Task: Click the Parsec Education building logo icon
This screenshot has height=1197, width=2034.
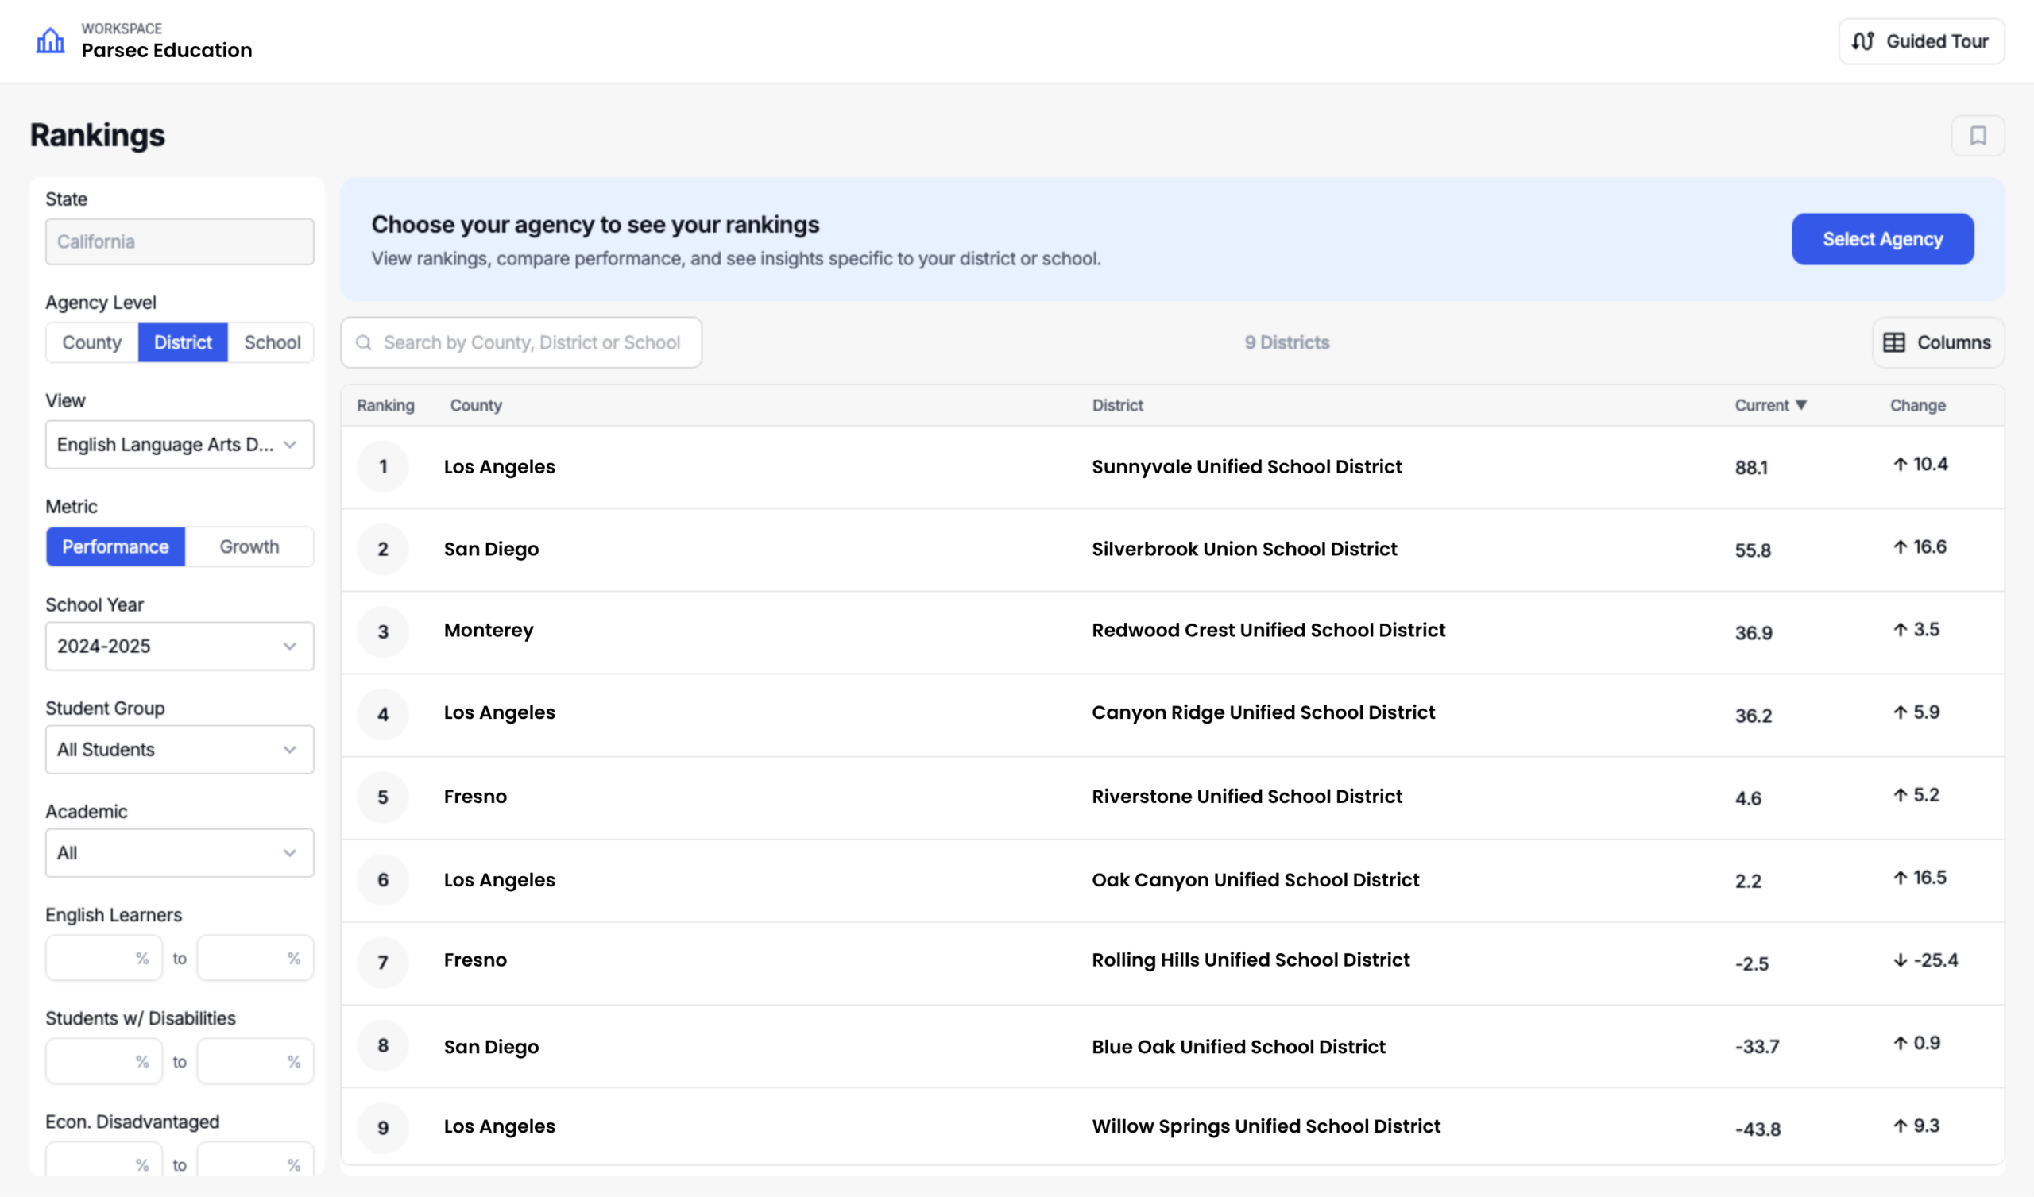Action: [50, 41]
